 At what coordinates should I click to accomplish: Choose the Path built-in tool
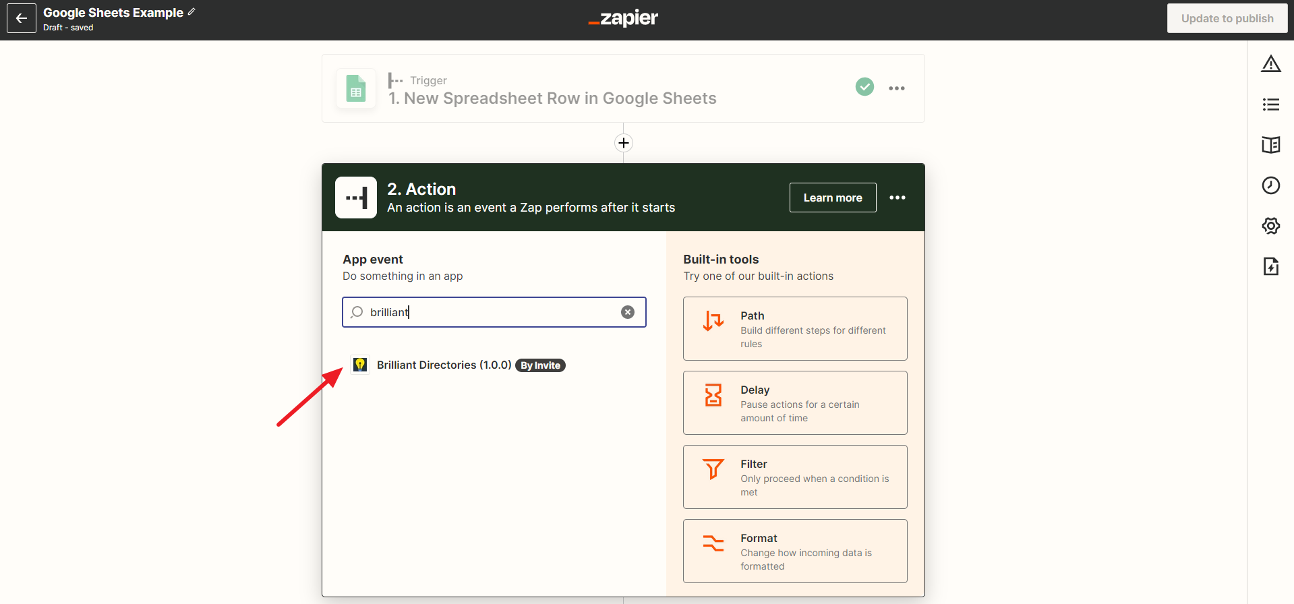point(795,329)
